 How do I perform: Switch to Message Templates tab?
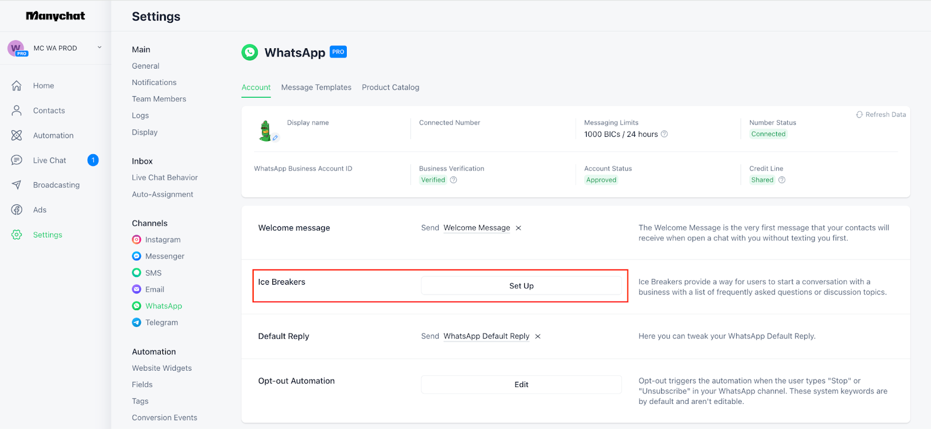[x=316, y=87]
